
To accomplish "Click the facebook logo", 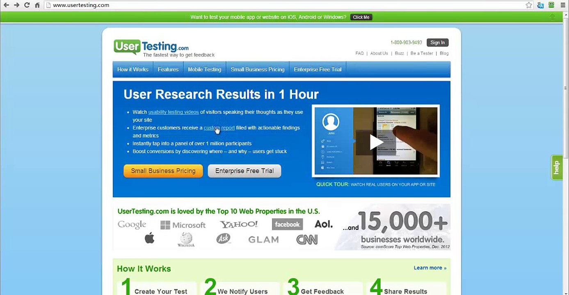I will 287,224.
